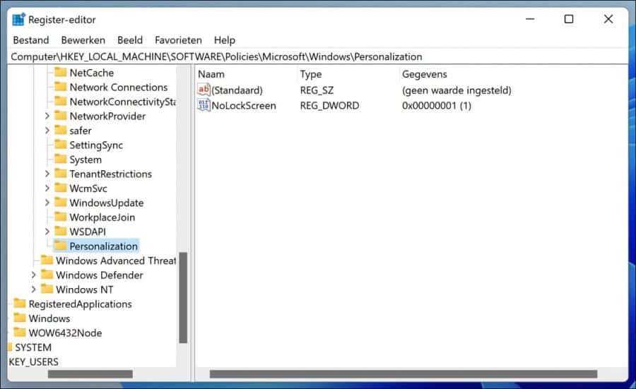Screen dimensions: 636x389
Task: Expand the WindowsUpdate key
Action: pos(47,203)
